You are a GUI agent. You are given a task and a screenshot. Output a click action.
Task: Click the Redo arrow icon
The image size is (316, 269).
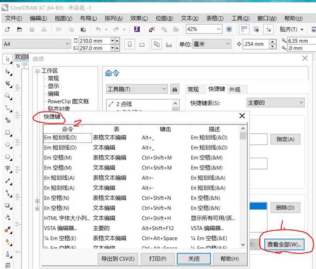click(116, 29)
